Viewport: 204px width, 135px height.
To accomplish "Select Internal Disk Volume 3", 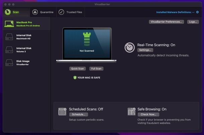I will (27, 50).
